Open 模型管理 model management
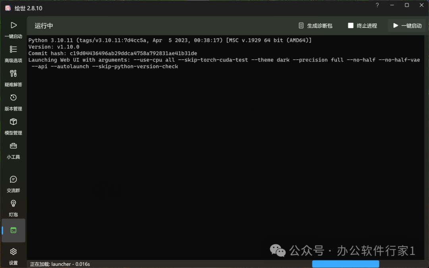This screenshot has width=429, height=268. (14, 126)
